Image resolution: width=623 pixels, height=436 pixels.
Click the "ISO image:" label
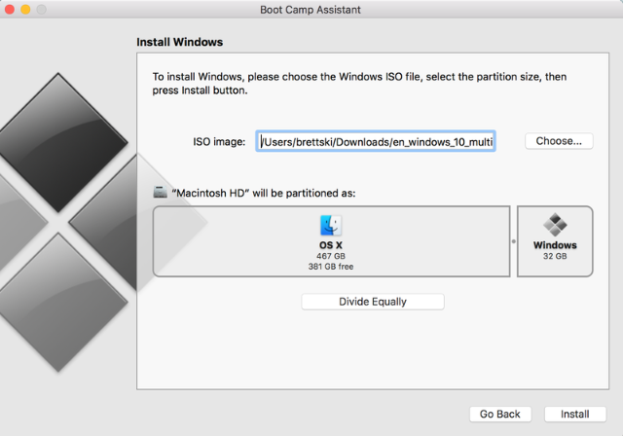point(219,142)
